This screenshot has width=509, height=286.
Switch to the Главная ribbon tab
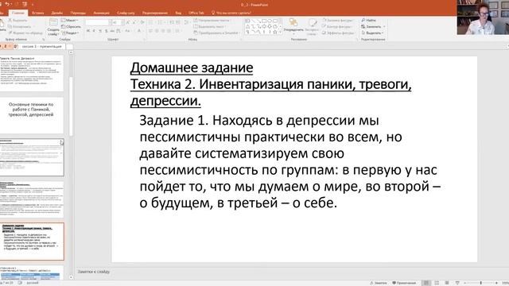pyautogui.click(x=17, y=13)
